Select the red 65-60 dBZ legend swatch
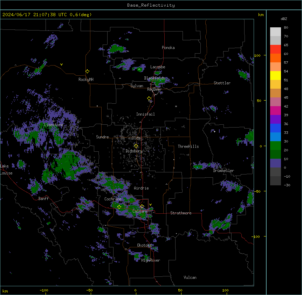The image size is (302, 295). pyautogui.click(x=275, y=49)
